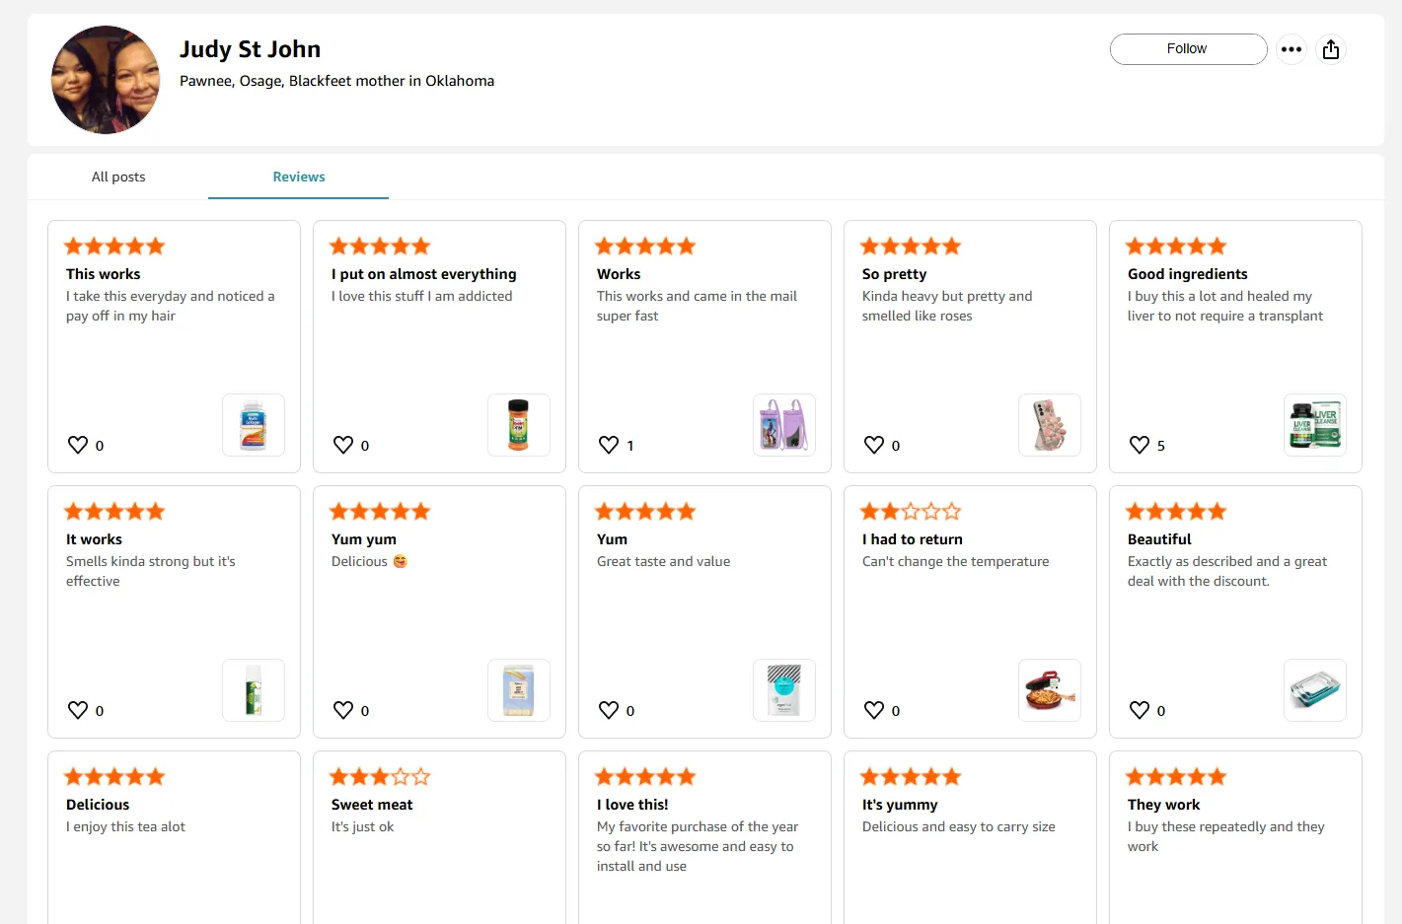This screenshot has width=1402, height=924.
Task: Tap heart on "Yum yum" review
Action: tap(343, 710)
